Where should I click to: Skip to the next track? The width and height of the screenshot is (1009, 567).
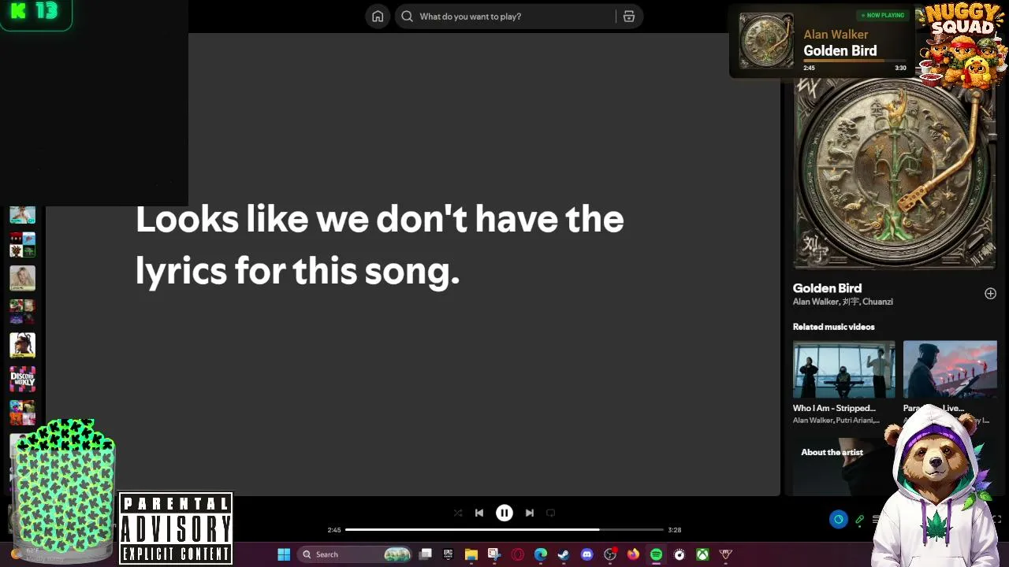(530, 513)
